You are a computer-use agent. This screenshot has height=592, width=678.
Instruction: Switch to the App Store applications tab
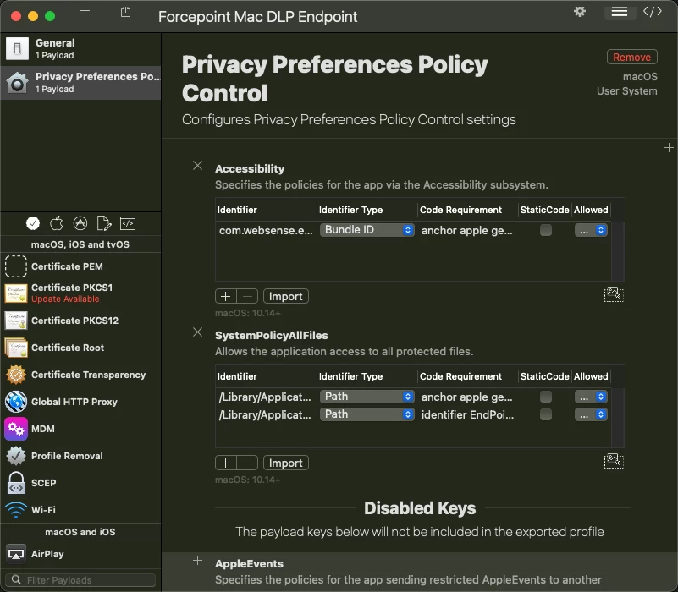pos(80,223)
